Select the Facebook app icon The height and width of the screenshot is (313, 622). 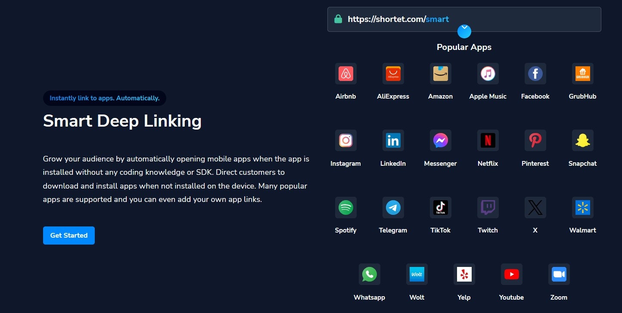pyautogui.click(x=535, y=73)
